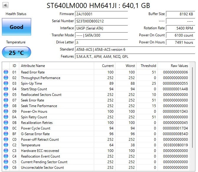Image resolution: width=198 pixels, height=172 pixels.
Task: Click the Rotation Rate value field
Action: [x=179, y=28]
